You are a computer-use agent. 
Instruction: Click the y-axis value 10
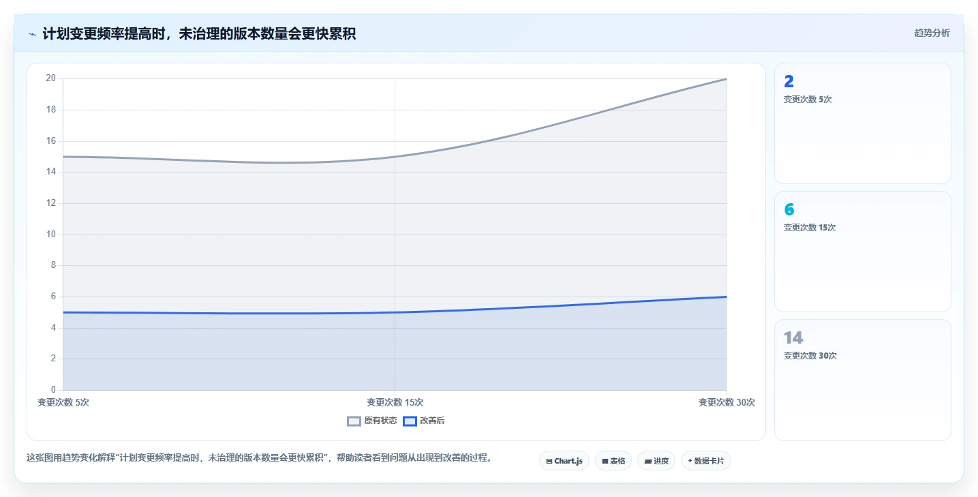50,235
